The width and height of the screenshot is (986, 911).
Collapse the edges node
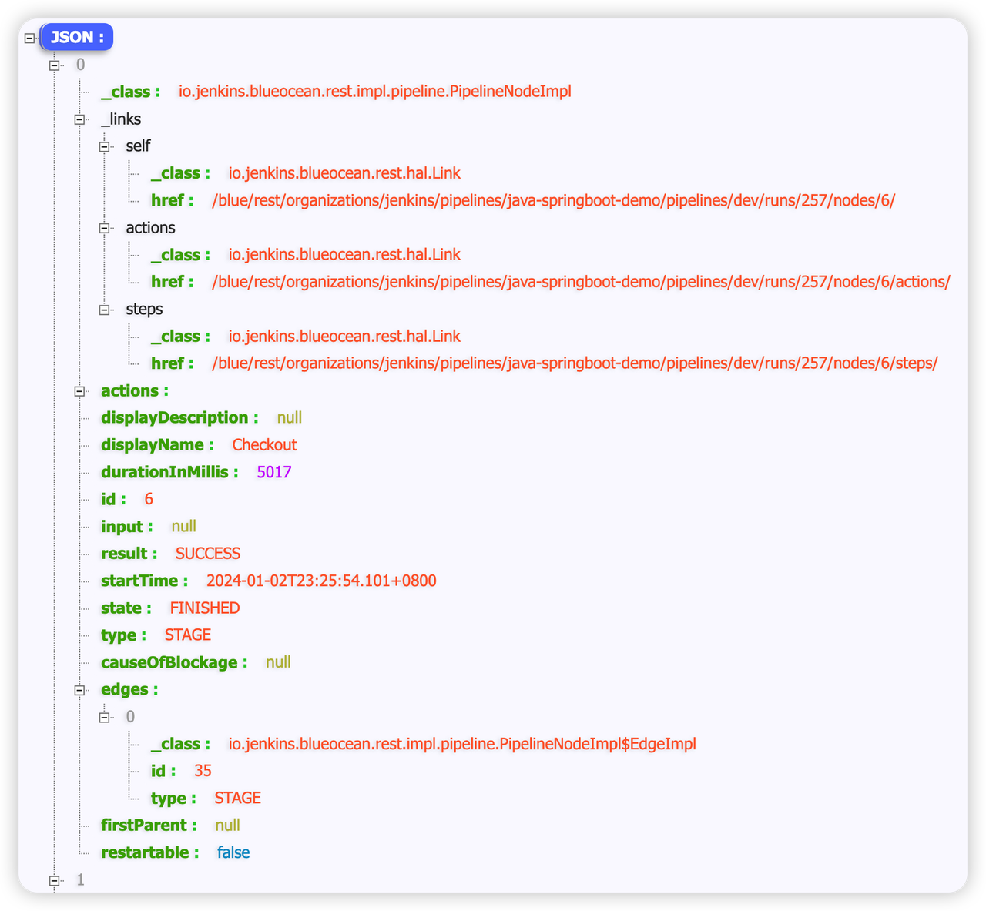[79, 690]
